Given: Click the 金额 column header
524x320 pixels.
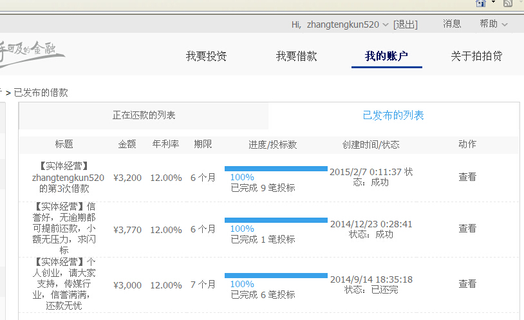Looking at the screenshot, I should point(127,144).
